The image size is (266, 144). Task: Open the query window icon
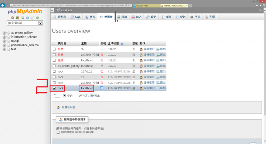pos(23,18)
